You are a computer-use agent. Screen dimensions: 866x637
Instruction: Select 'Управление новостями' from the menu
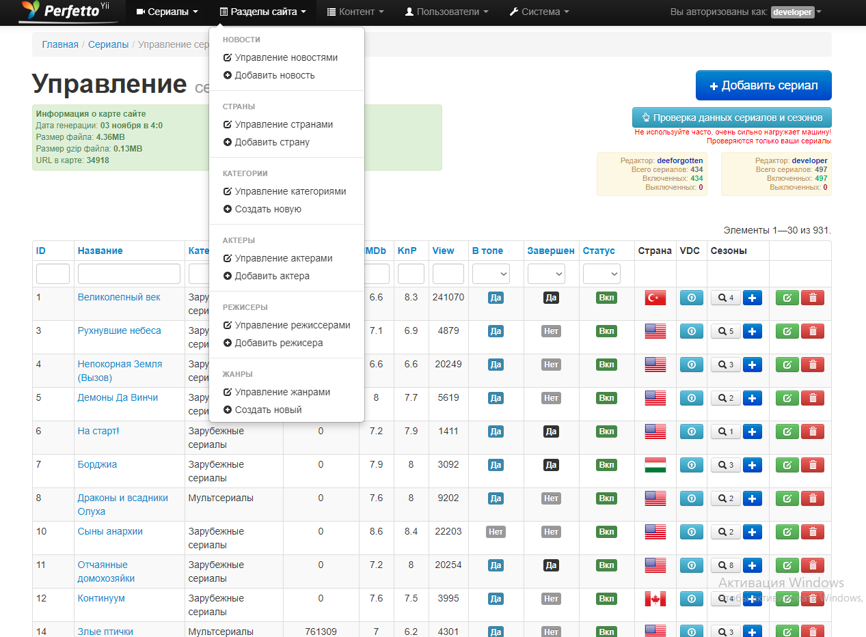[286, 58]
